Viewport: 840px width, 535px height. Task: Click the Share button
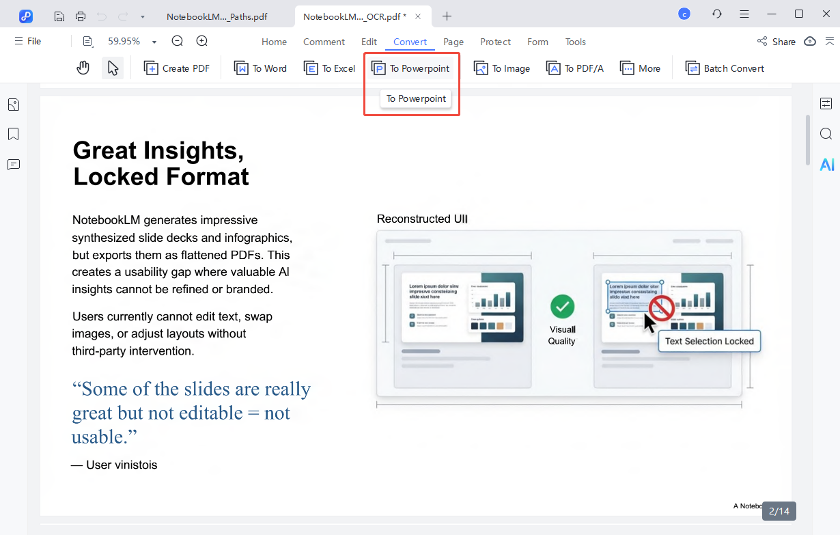(x=776, y=41)
